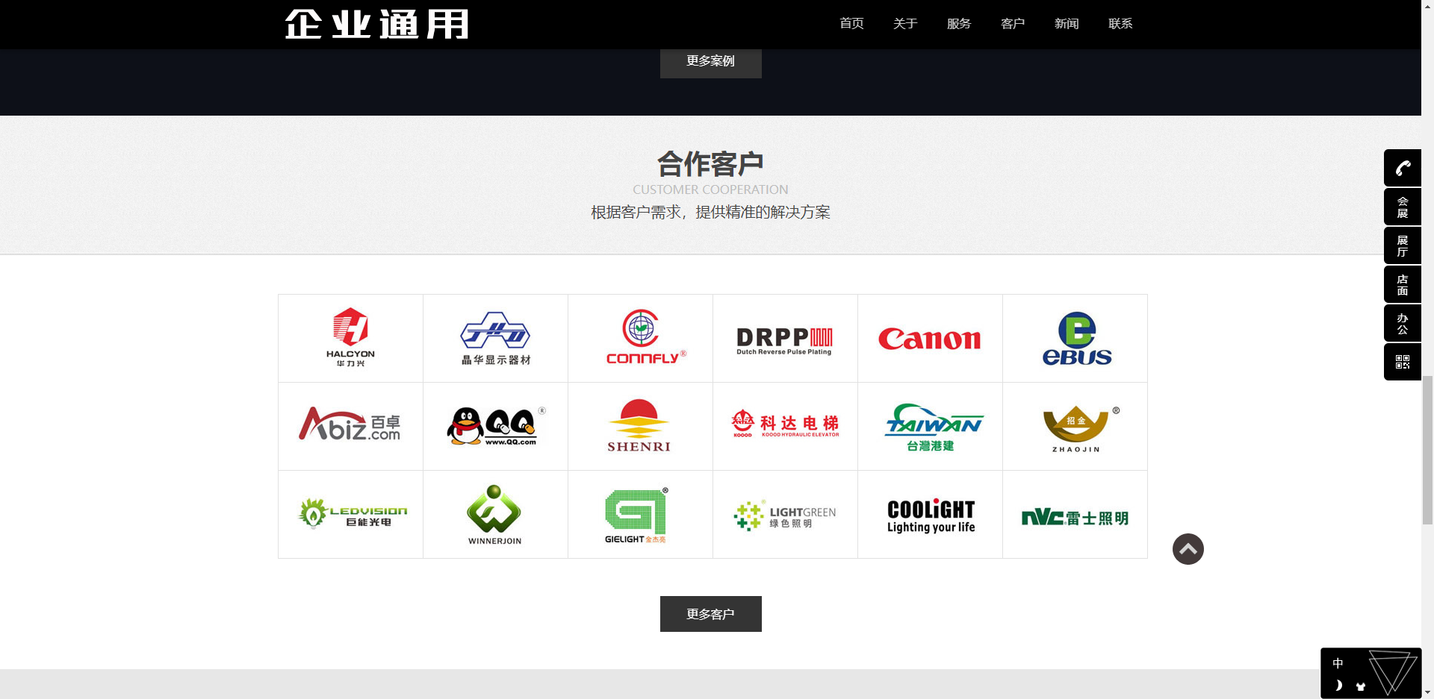
Task: Open the 办公 sidebar shortcut
Action: tap(1403, 323)
